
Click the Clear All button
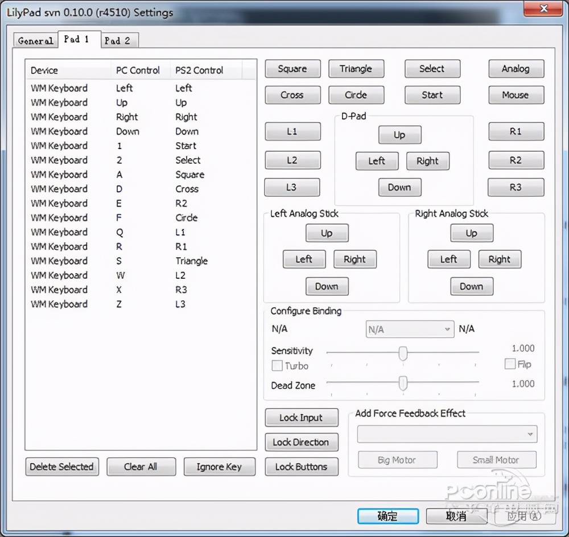(141, 466)
